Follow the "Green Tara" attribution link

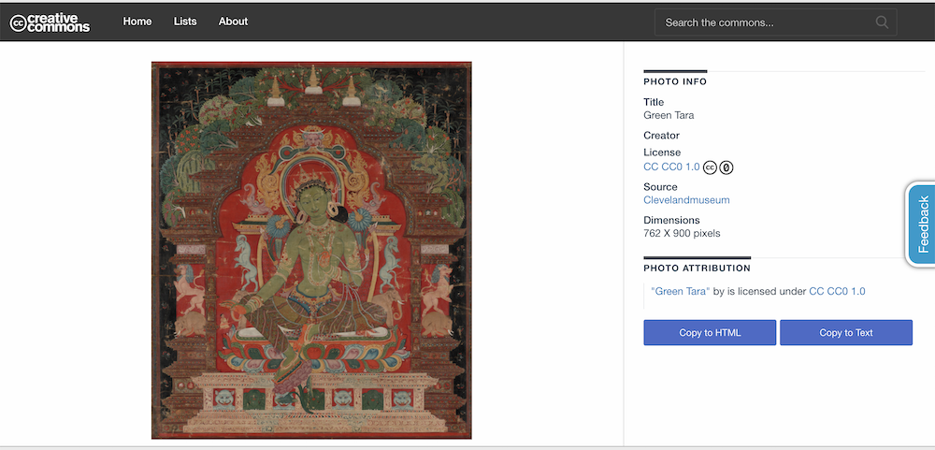click(681, 291)
